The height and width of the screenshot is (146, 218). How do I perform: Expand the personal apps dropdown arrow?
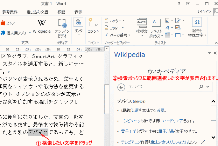(x=30, y=33)
